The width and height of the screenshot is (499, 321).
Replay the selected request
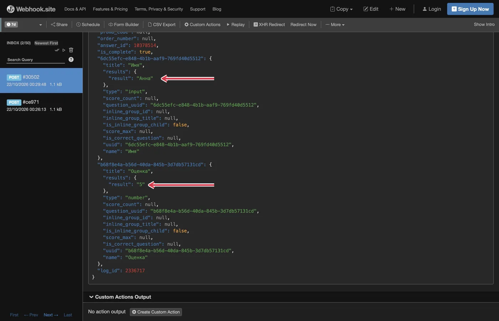pyautogui.click(x=236, y=25)
